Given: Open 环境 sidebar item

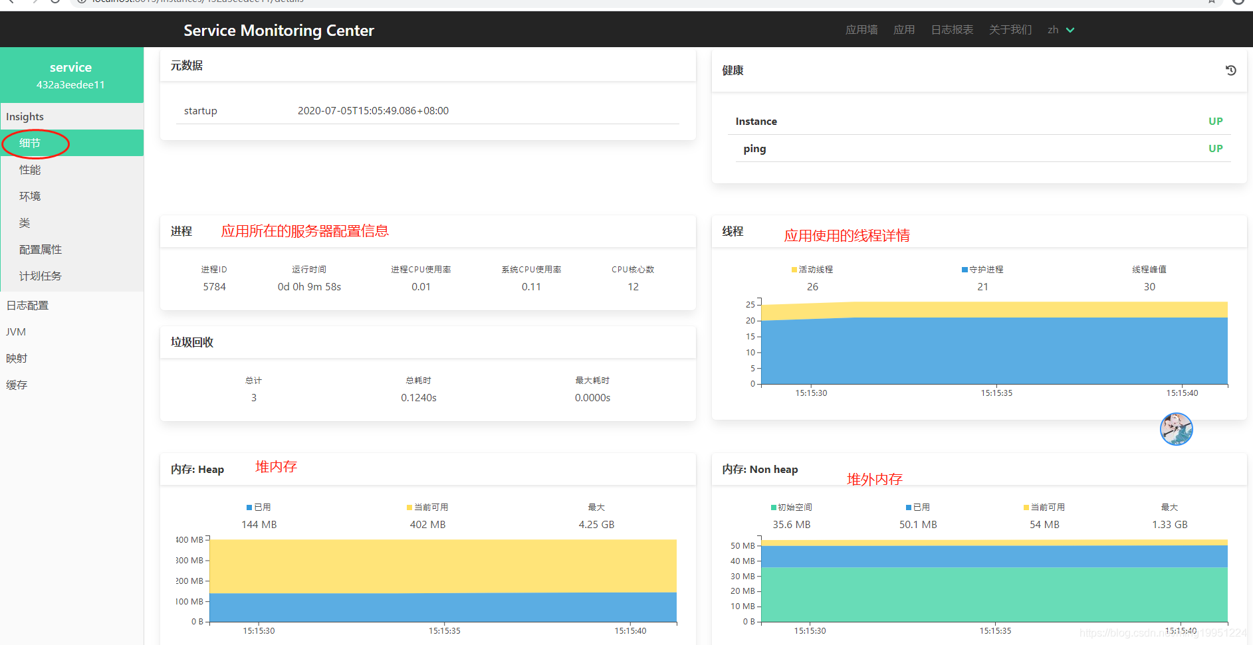Looking at the screenshot, I should tap(30, 197).
